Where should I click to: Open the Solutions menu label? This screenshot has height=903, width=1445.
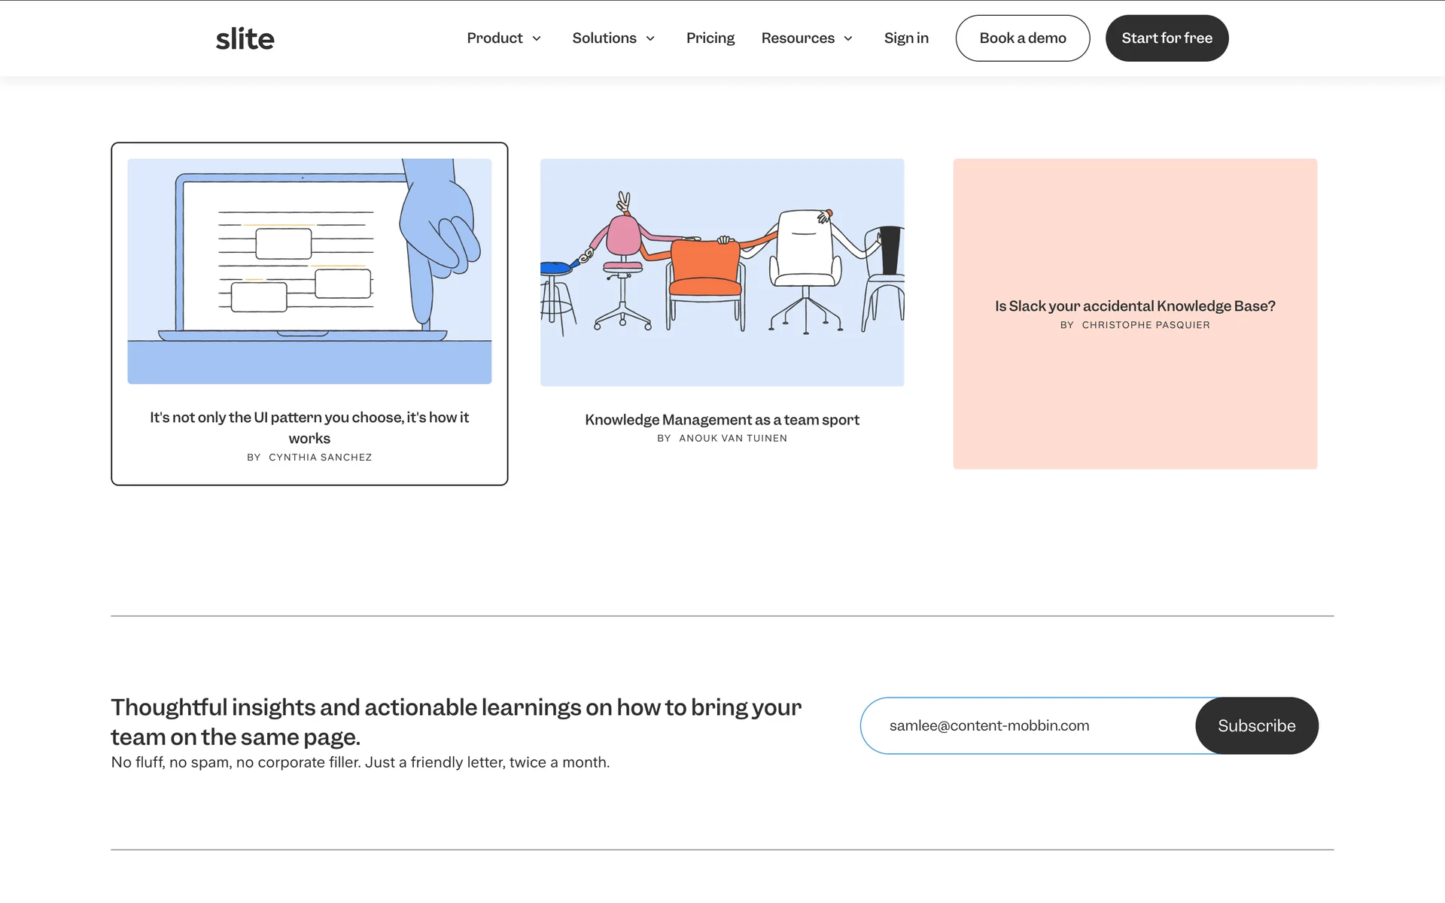click(604, 38)
